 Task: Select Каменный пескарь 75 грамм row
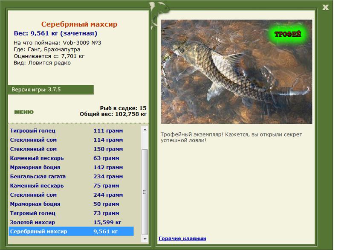tap(71, 186)
